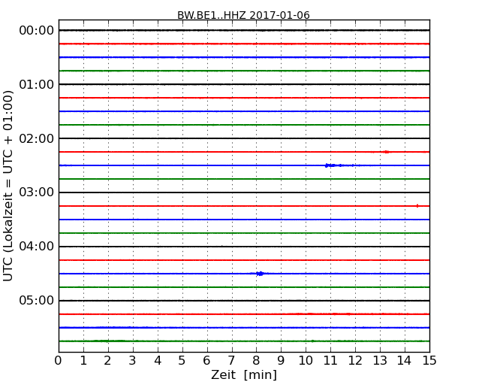Click the x-axis tick label 0
488x391 pixels.
(59, 361)
